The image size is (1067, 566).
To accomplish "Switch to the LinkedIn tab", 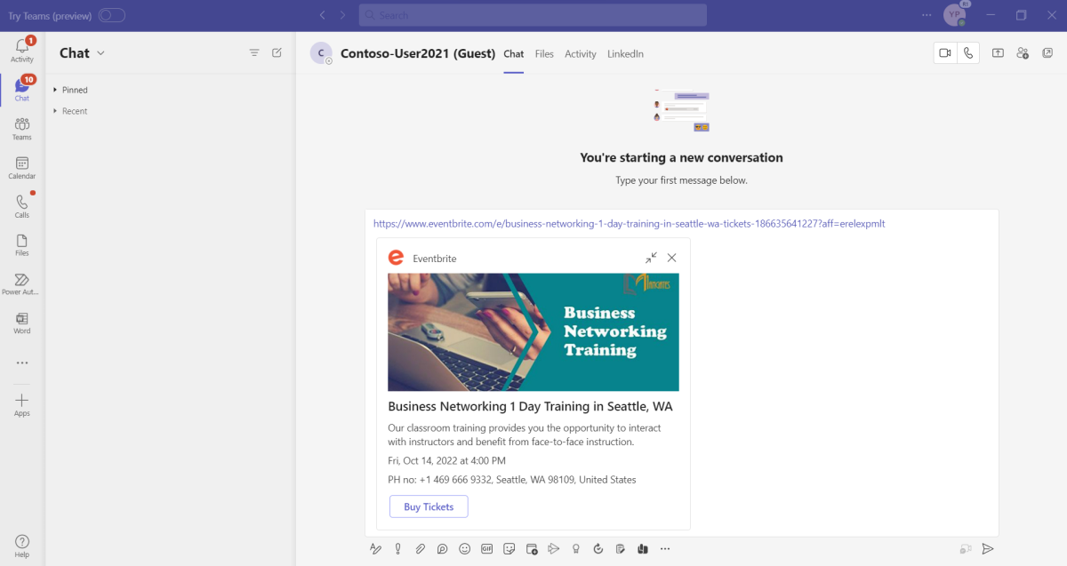I will pyautogui.click(x=625, y=54).
